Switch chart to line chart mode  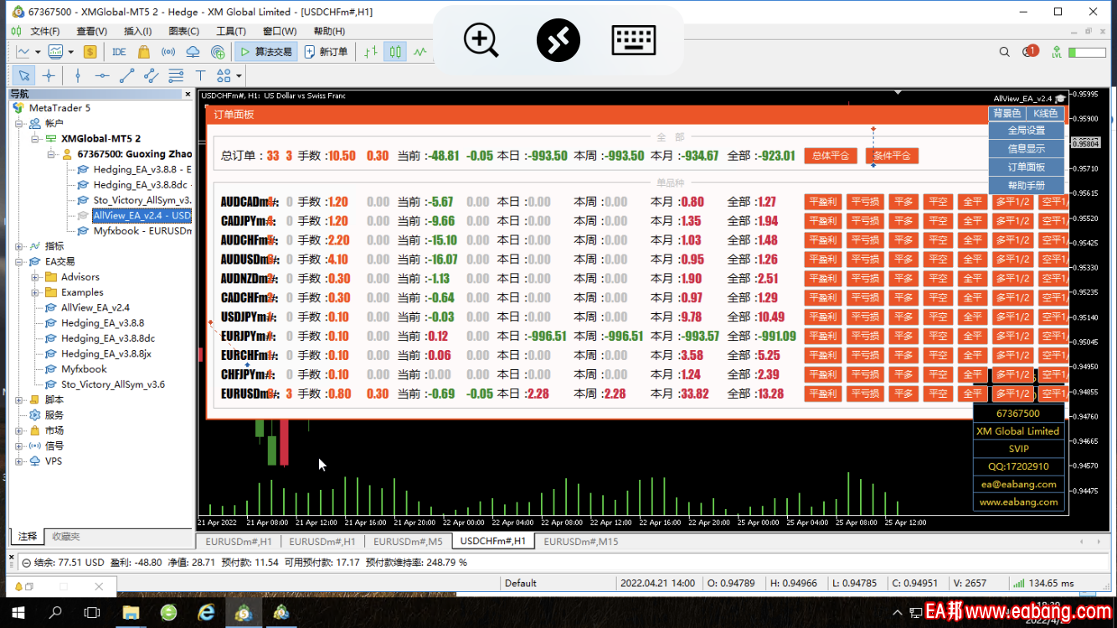coord(420,52)
